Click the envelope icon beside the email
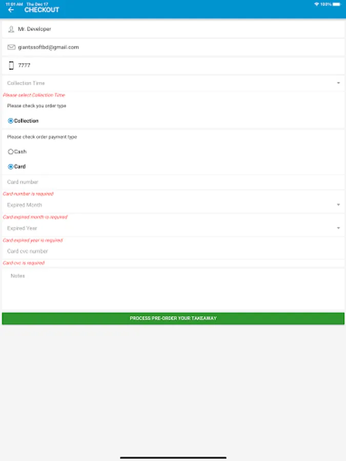The image size is (346, 461). click(11, 47)
